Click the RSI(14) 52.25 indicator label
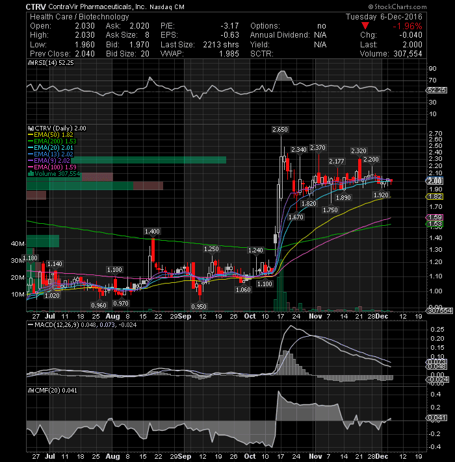 coord(51,63)
